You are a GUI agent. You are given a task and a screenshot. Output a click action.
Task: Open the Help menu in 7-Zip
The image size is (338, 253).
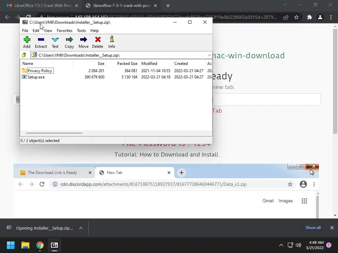tap(94, 31)
